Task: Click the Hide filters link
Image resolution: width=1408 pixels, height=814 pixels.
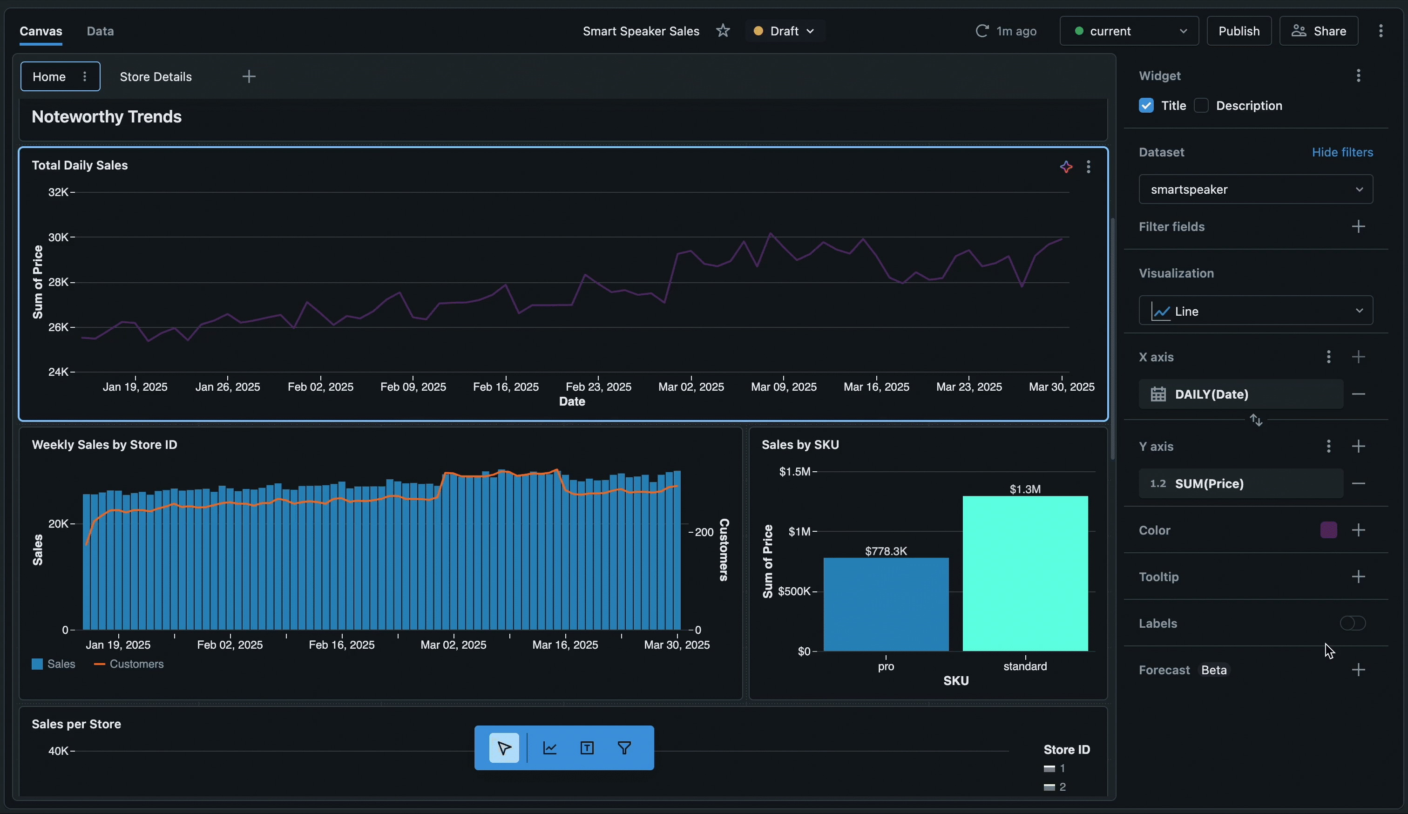Action: pyautogui.click(x=1342, y=152)
